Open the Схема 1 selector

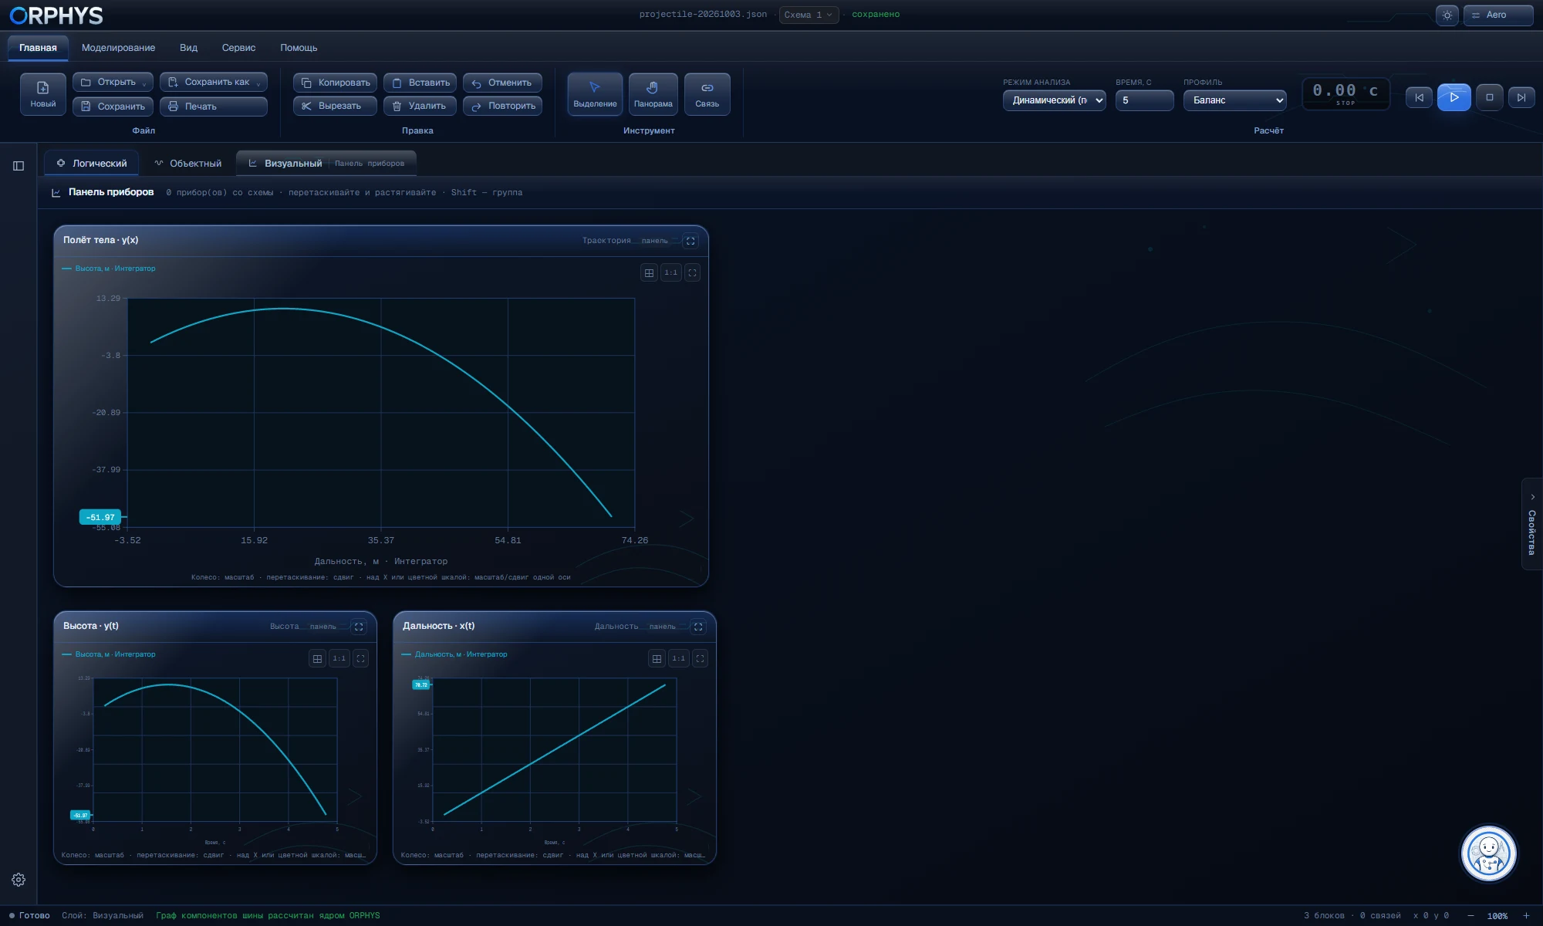coord(809,15)
